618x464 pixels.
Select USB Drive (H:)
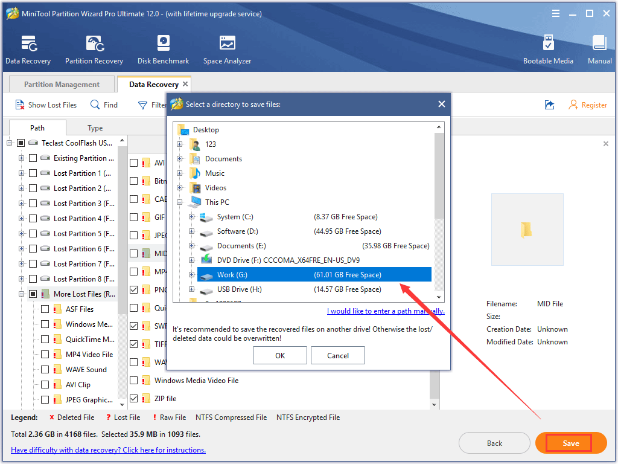pos(239,289)
